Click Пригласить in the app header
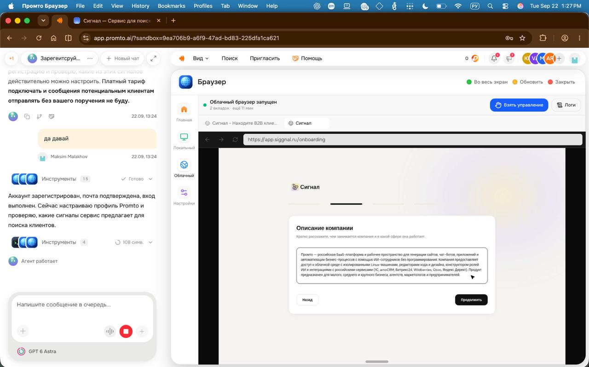The width and height of the screenshot is (589, 367). coord(265,58)
